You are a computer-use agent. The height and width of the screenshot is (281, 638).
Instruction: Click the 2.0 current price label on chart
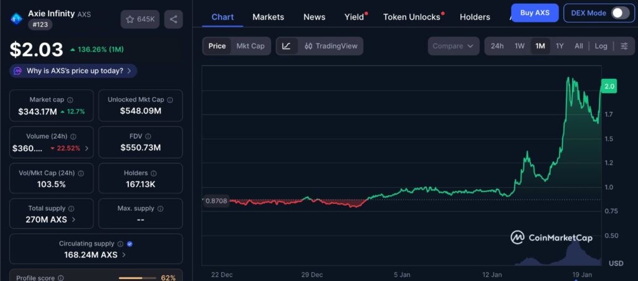click(609, 86)
